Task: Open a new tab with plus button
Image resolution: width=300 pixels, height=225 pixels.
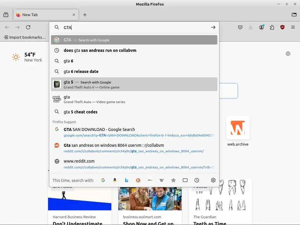Action: 85,15
